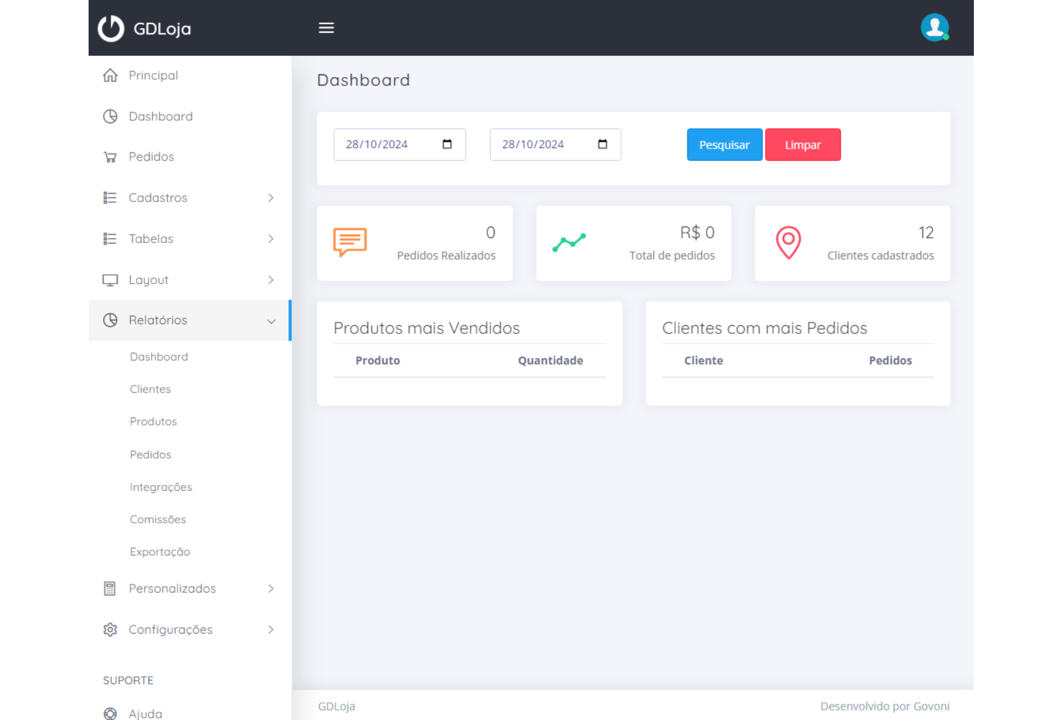Click the GDLoja footer text
This screenshot has width=1063, height=720.
pos(336,706)
